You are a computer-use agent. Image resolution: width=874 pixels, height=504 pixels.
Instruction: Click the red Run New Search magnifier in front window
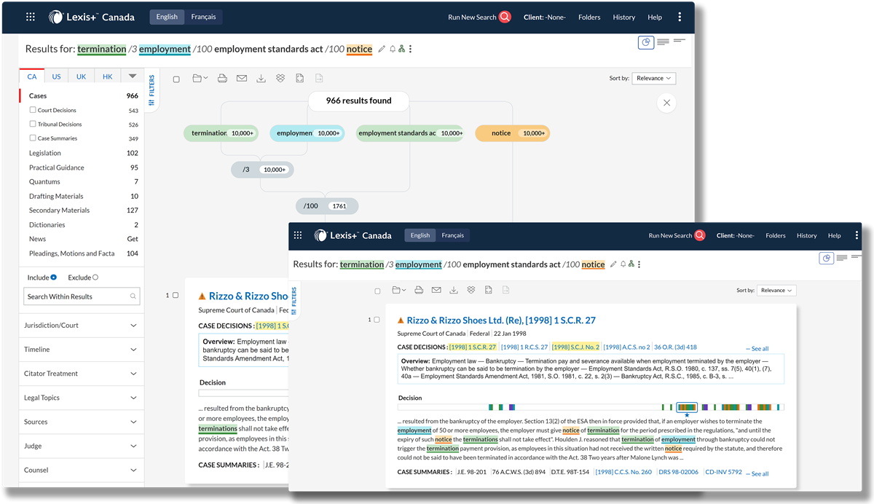699,235
